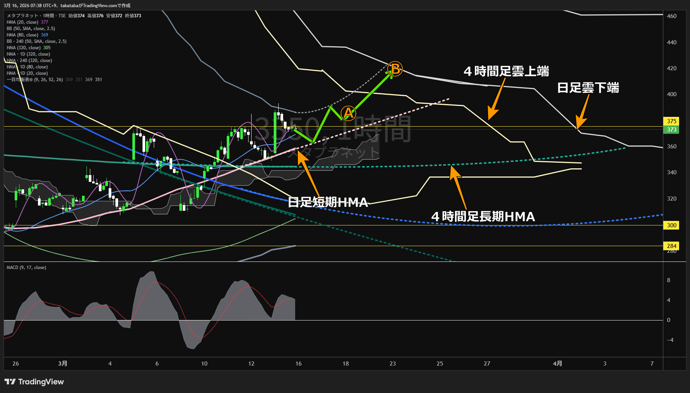Click the 日足短期HMA text annotation
The height and width of the screenshot is (393, 690).
click(x=328, y=203)
